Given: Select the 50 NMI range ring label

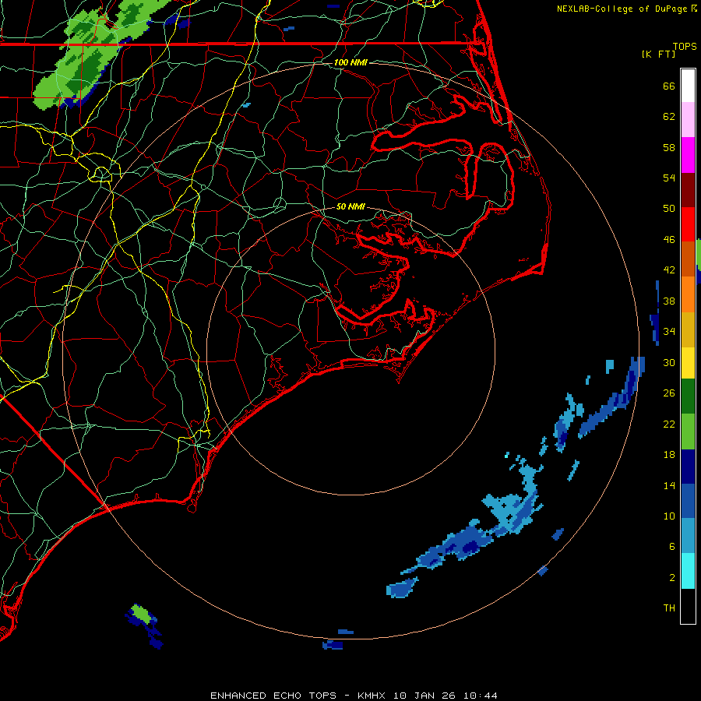Looking at the screenshot, I should point(351,206).
